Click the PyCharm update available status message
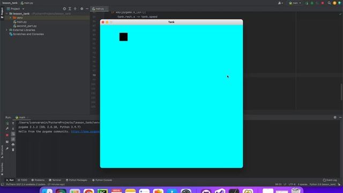 coord(35,184)
